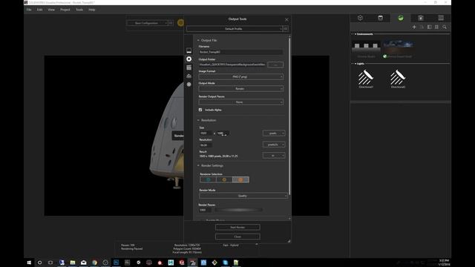
Task: Switch to the Cameras palette tab
Action: (421, 18)
